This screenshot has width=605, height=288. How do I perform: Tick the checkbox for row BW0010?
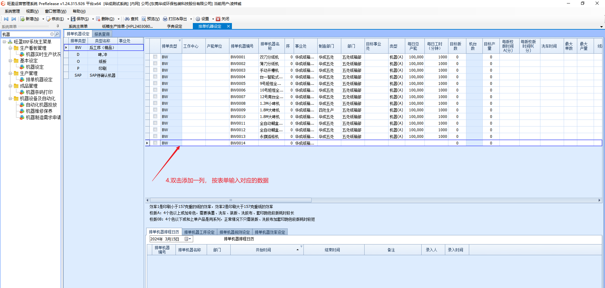pyautogui.click(x=155, y=116)
